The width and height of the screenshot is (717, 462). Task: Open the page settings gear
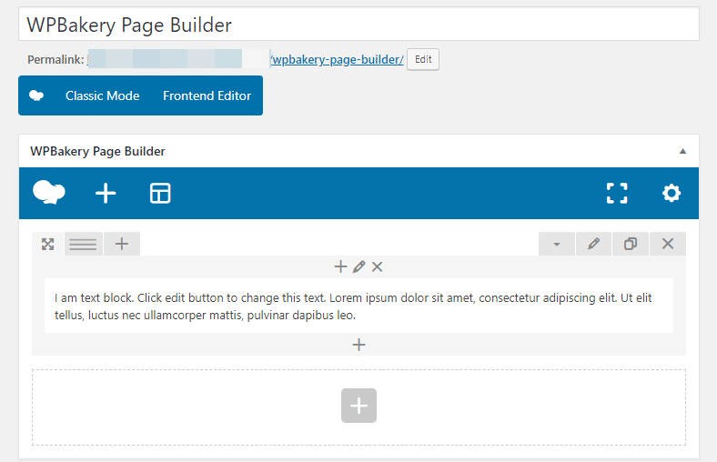[672, 193]
